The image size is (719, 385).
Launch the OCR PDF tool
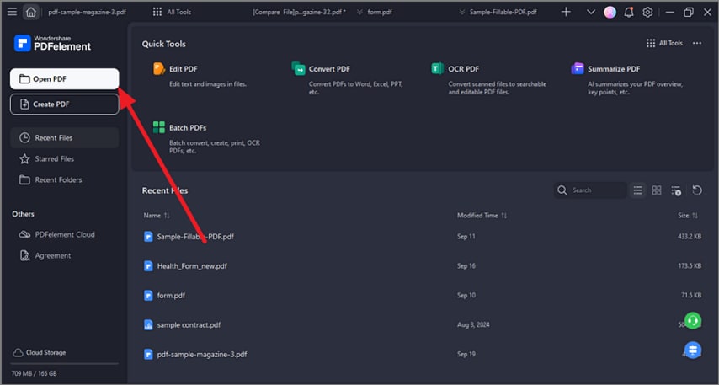point(437,69)
